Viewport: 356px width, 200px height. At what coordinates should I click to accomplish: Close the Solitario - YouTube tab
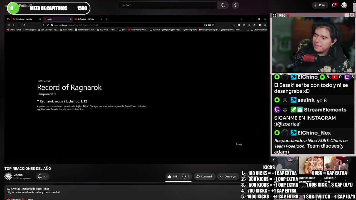pos(40,19)
